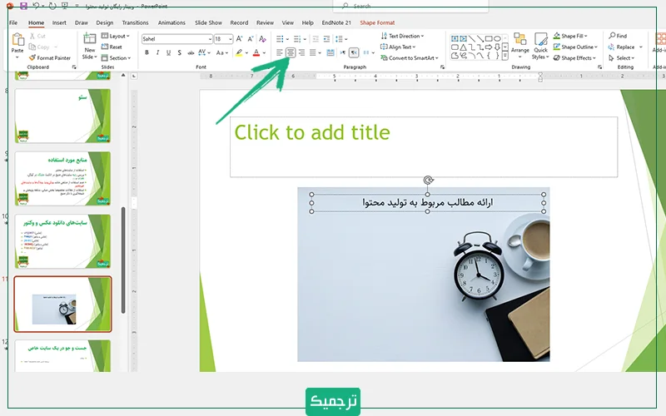Select slide 10 thumbnail with download sites
666x416 pixels.
pyautogui.click(x=63, y=241)
